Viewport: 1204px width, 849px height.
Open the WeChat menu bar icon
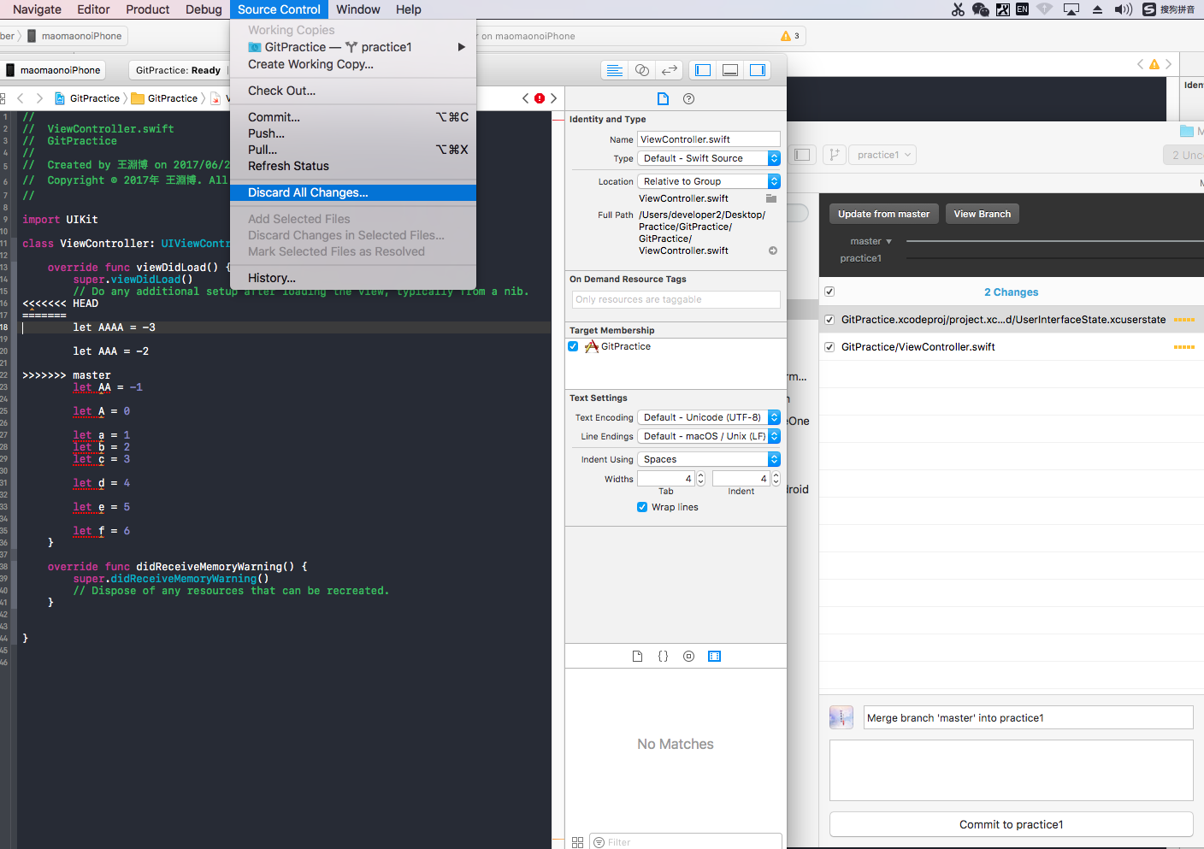(x=980, y=9)
